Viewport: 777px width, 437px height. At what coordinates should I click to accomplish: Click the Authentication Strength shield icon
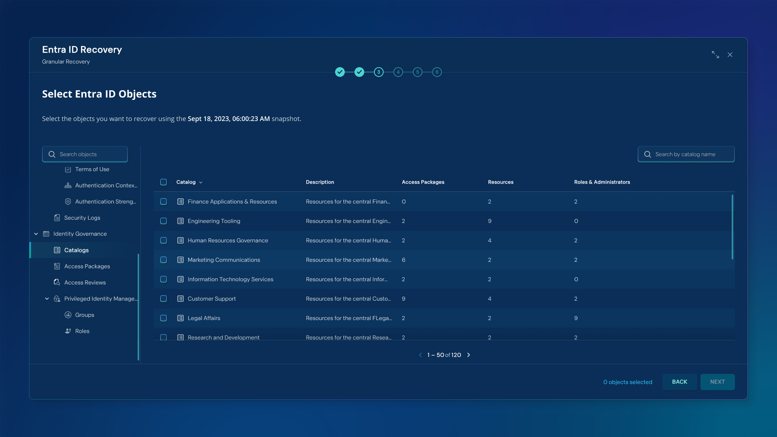coord(68,202)
